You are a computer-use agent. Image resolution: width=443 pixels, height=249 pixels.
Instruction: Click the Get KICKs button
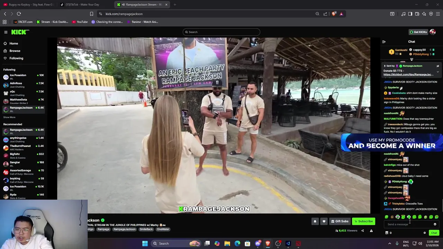coord(418,32)
